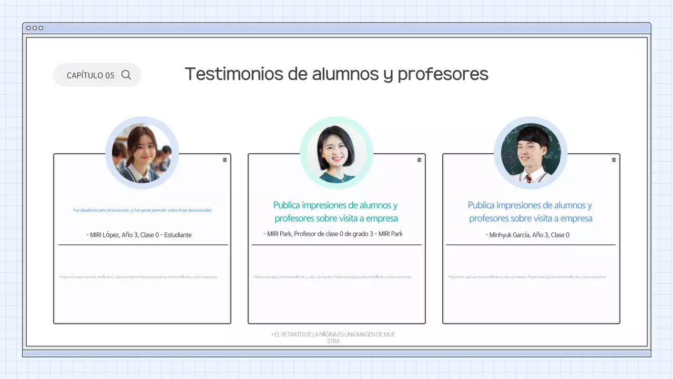Click the blue quote text on the first card
Image resolution: width=673 pixels, height=379 pixels.
click(x=142, y=210)
